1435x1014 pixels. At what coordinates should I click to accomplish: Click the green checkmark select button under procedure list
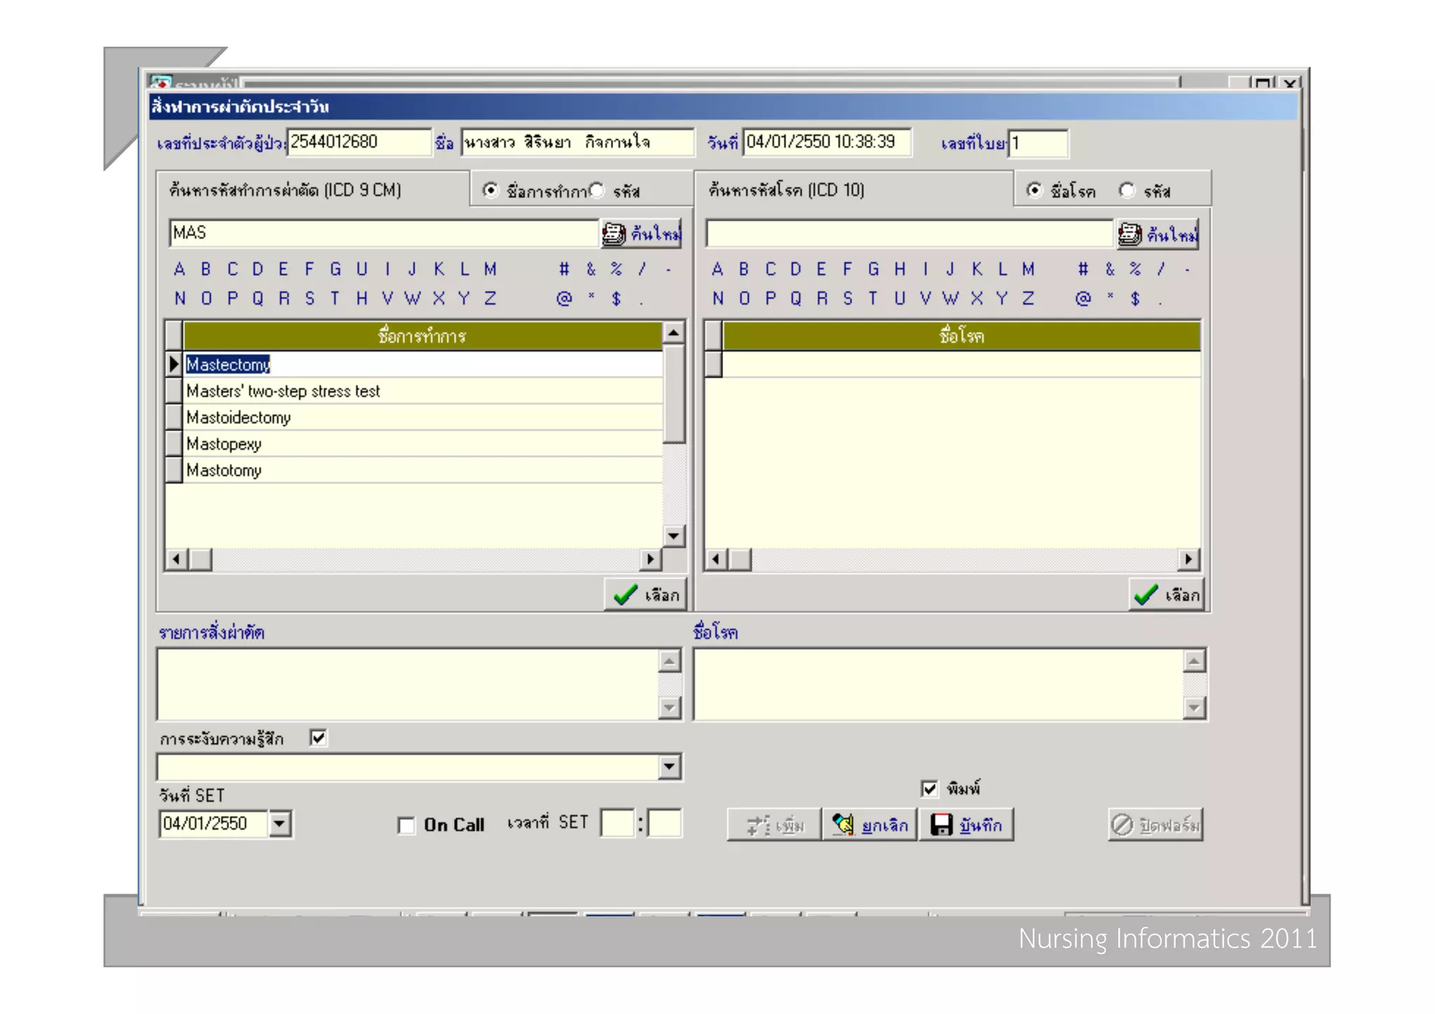(x=645, y=595)
